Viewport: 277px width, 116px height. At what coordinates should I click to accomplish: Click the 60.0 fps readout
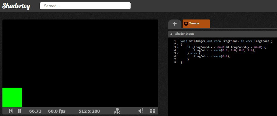(57, 111)
